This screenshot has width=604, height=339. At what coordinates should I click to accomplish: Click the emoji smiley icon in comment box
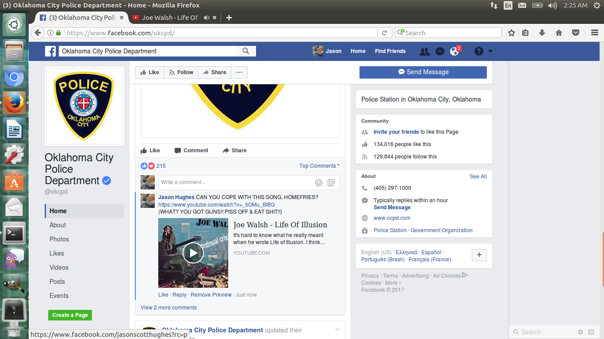click(319, 182)
